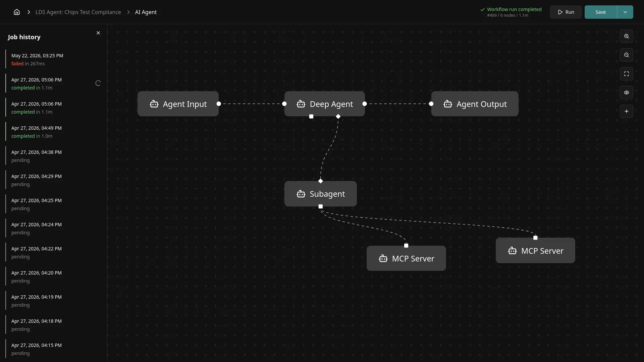Image resolution: width=644 pixels, height=362 pixels.
Task: Select the Deep Agent node
Action: (x=325, y=104)
